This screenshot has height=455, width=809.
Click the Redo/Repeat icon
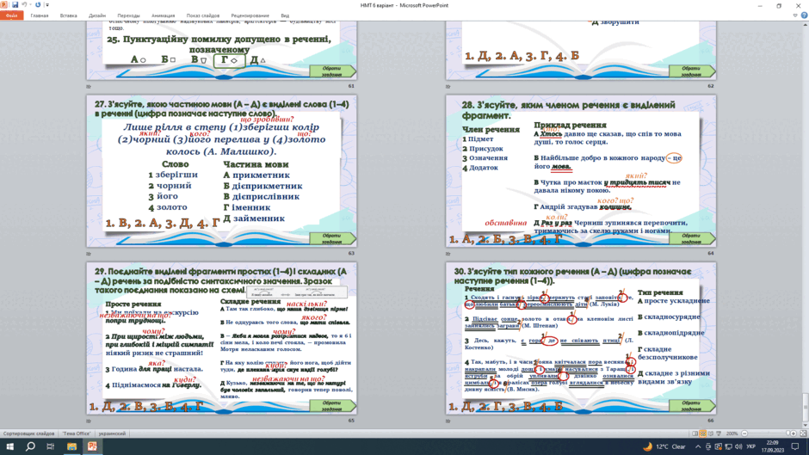coord(38,4)
